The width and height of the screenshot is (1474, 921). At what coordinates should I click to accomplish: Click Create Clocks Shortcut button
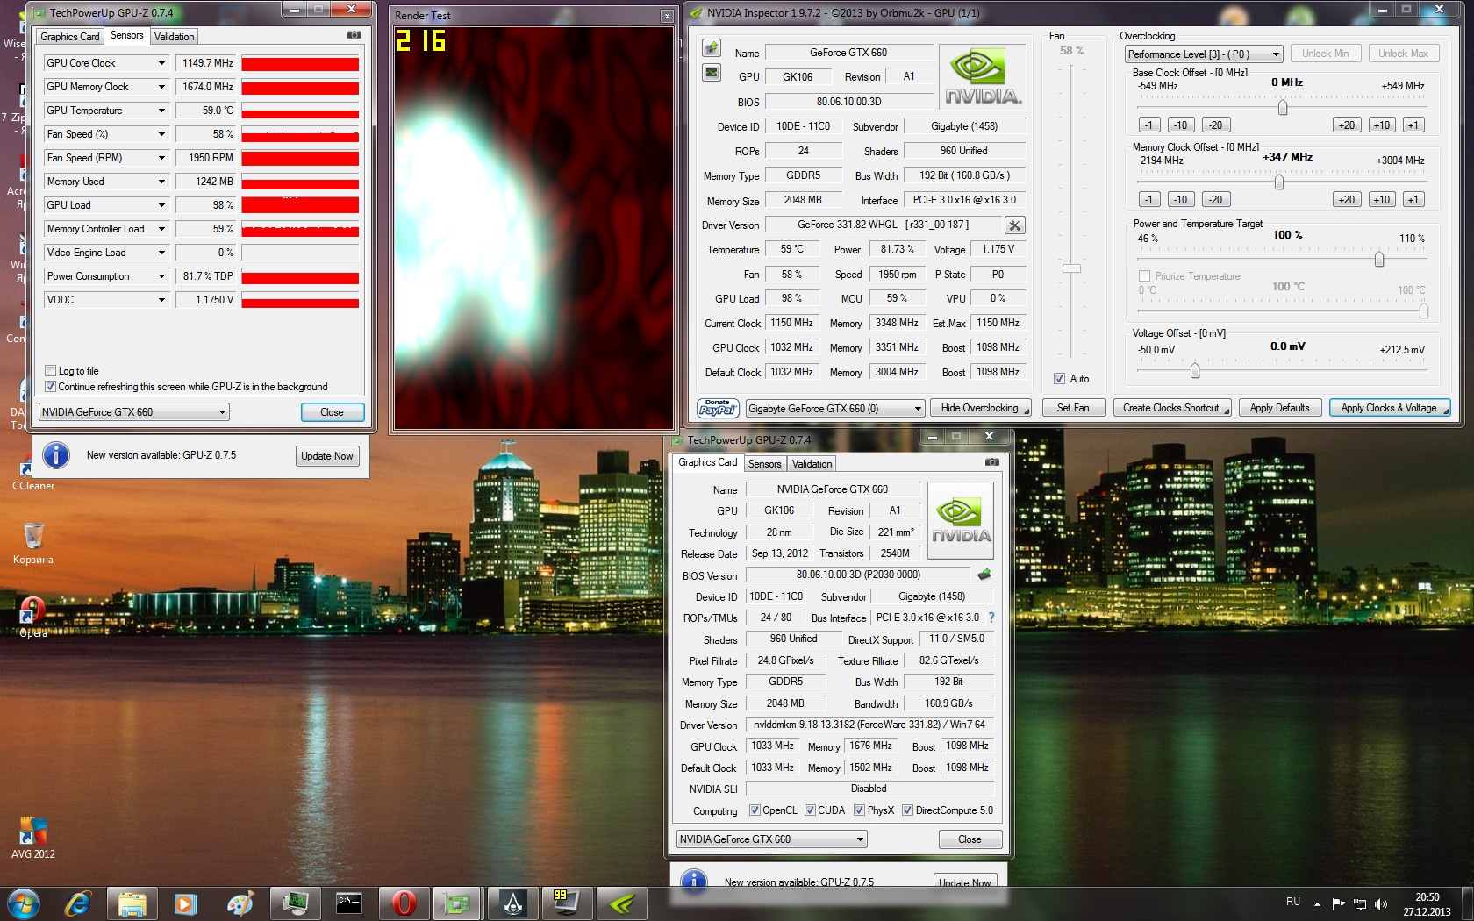click(1172, 408)
